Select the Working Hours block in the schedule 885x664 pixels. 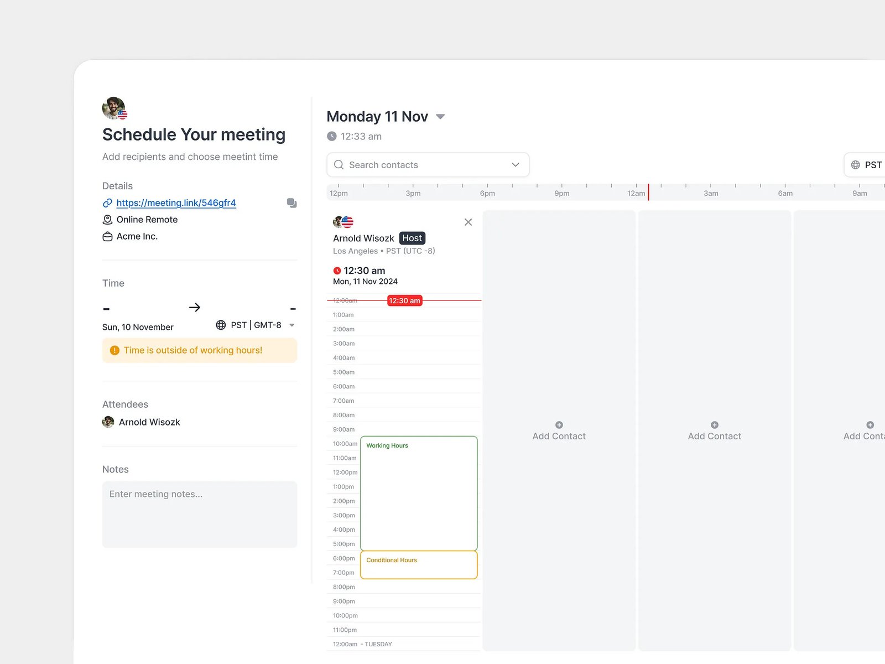click(x=419, y=492)
